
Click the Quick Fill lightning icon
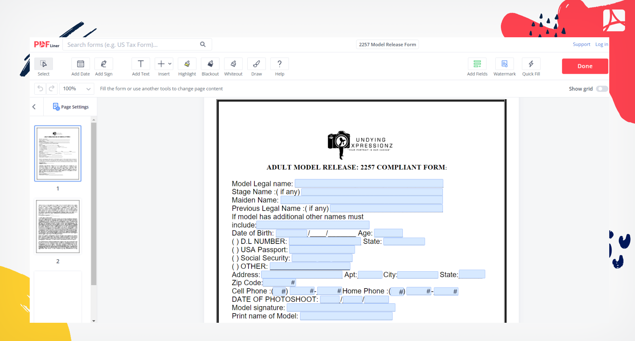pyautogui.click(x=531, y=64)
